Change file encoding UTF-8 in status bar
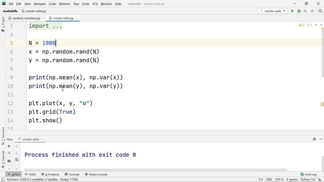The width and height of the screenshot is (324, 182). click(279, 179)
